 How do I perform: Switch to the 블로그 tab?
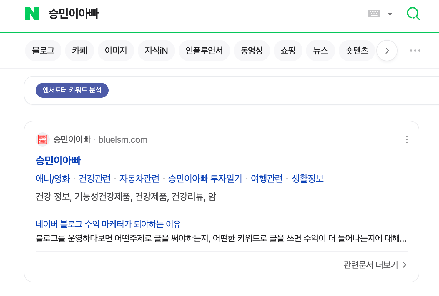pos(43,50)
